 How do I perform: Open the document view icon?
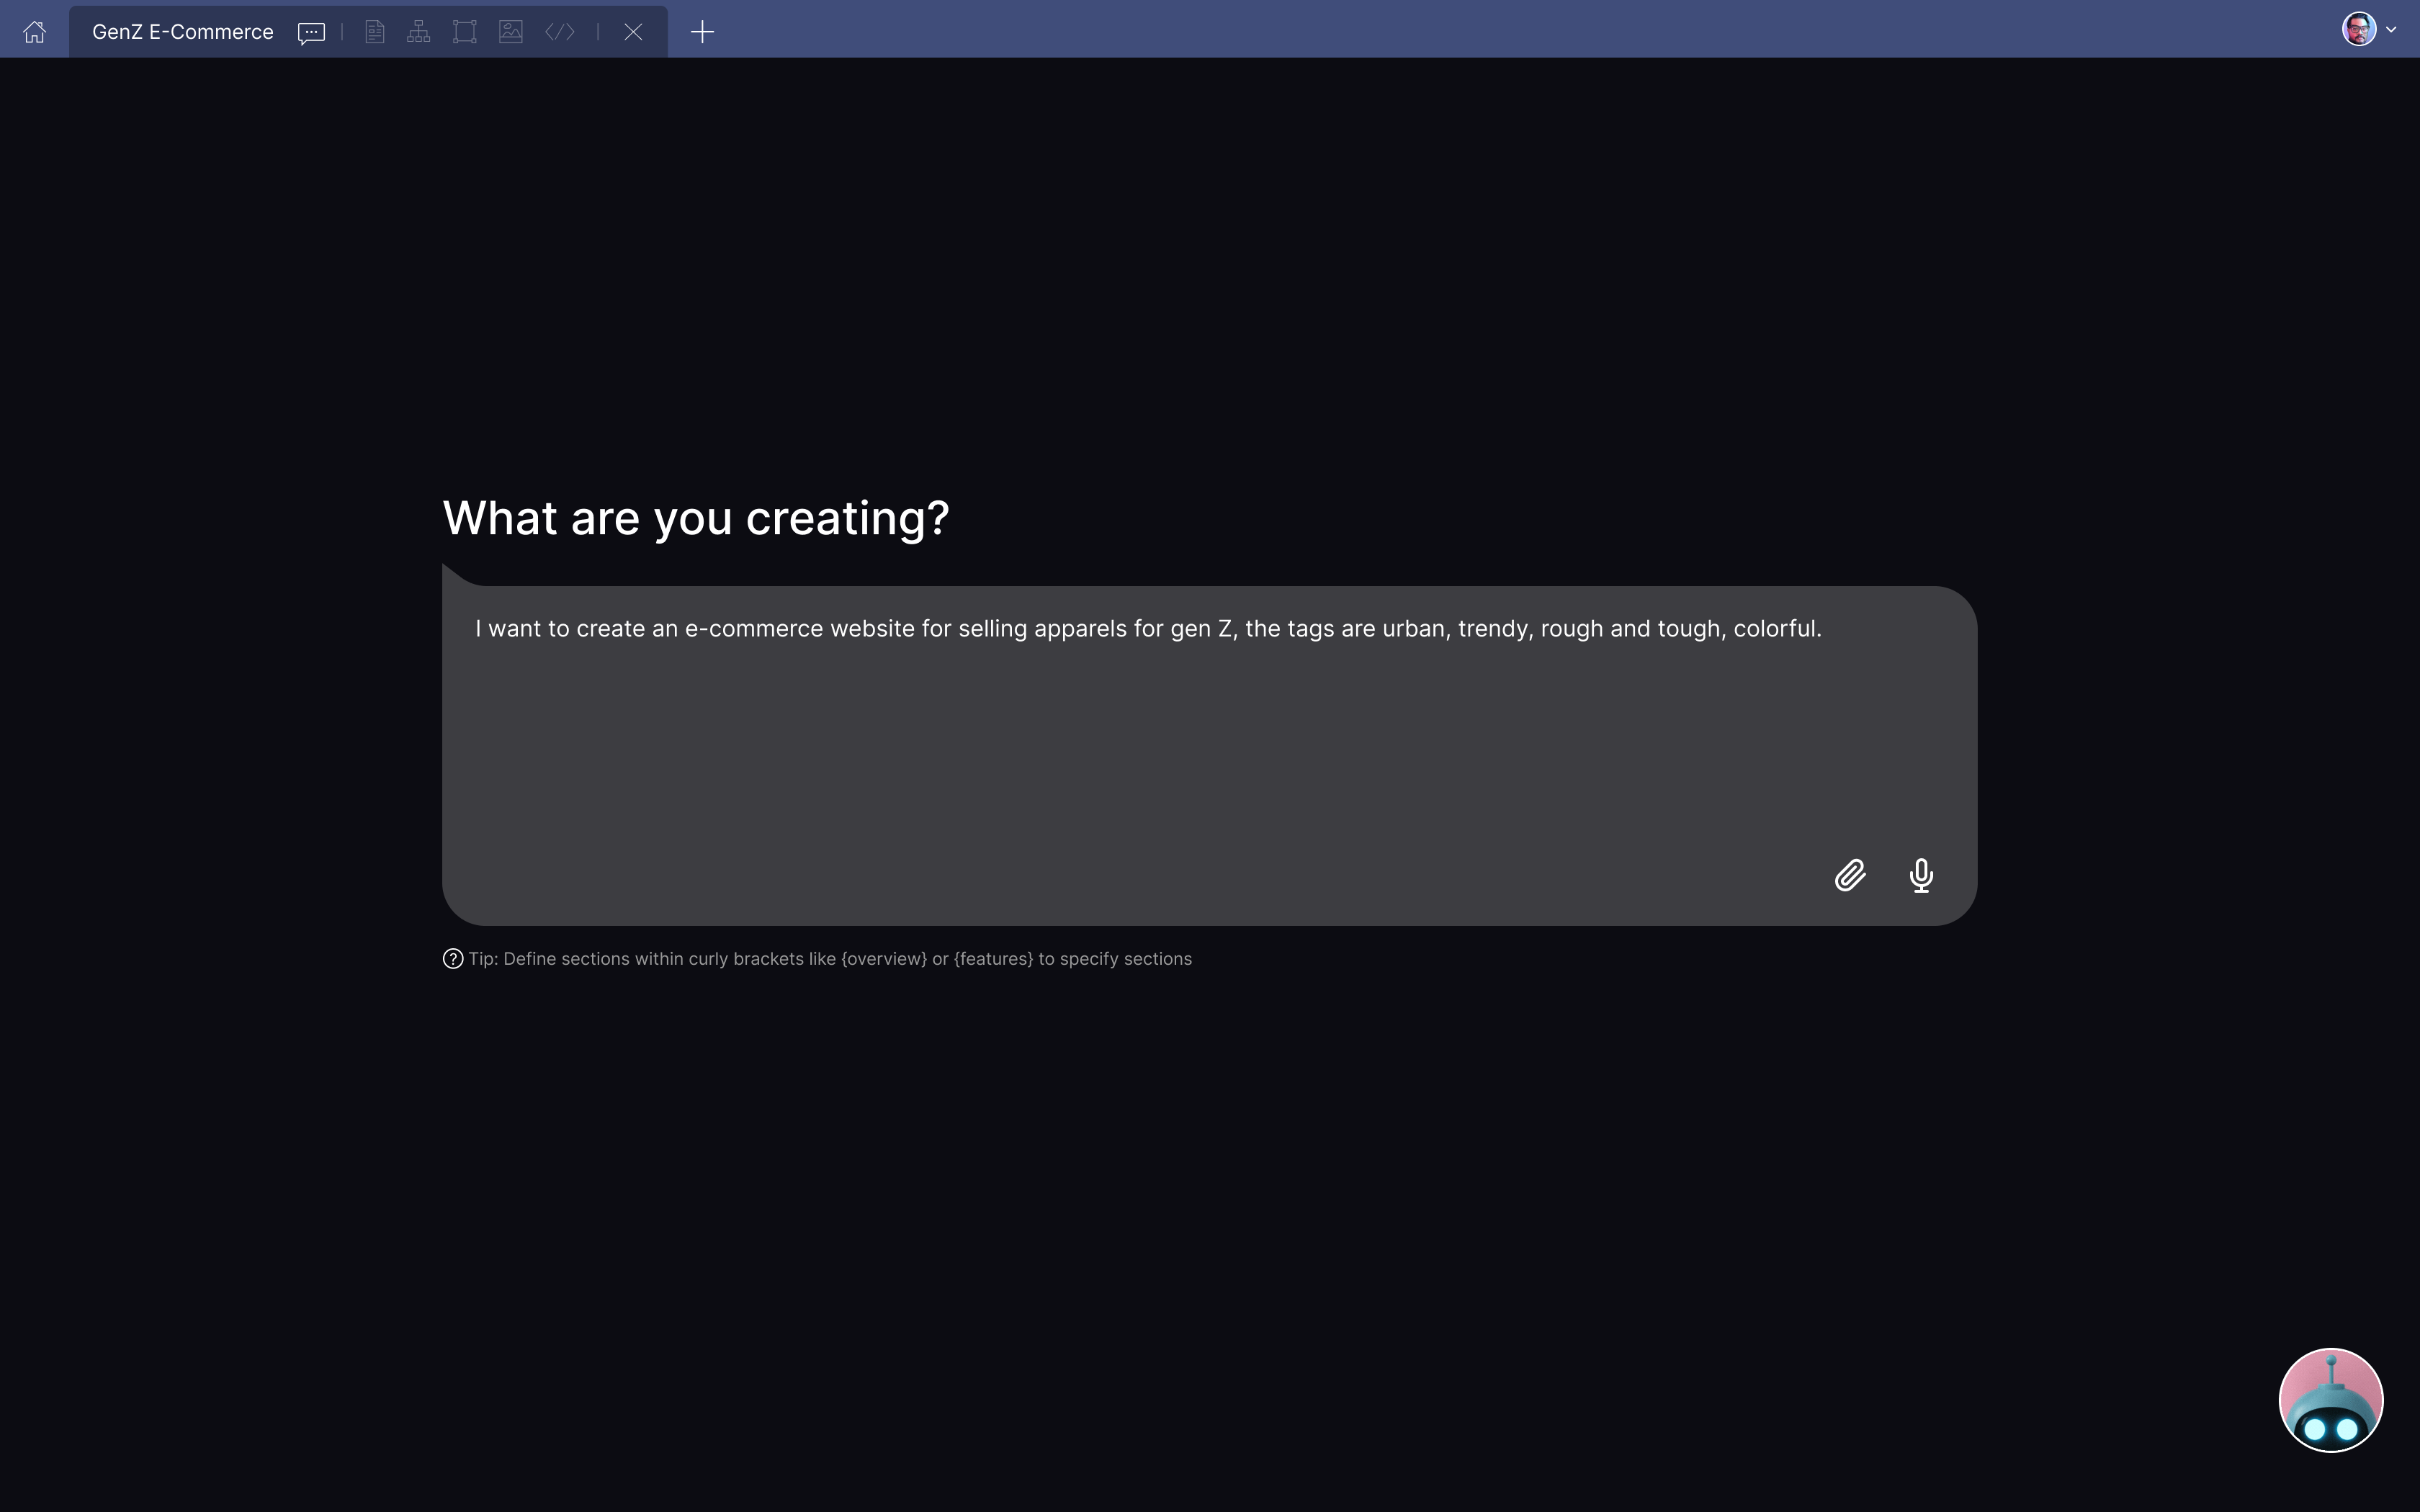375,32
